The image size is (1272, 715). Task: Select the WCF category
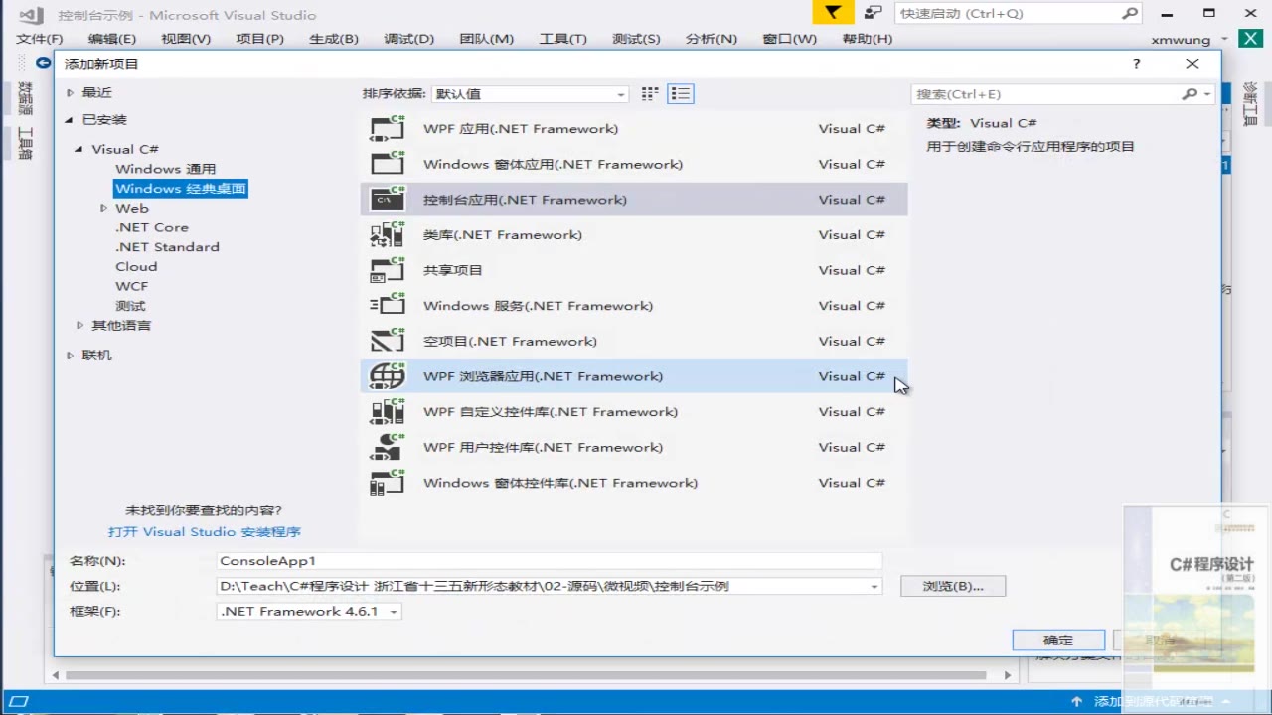(131, 286)
